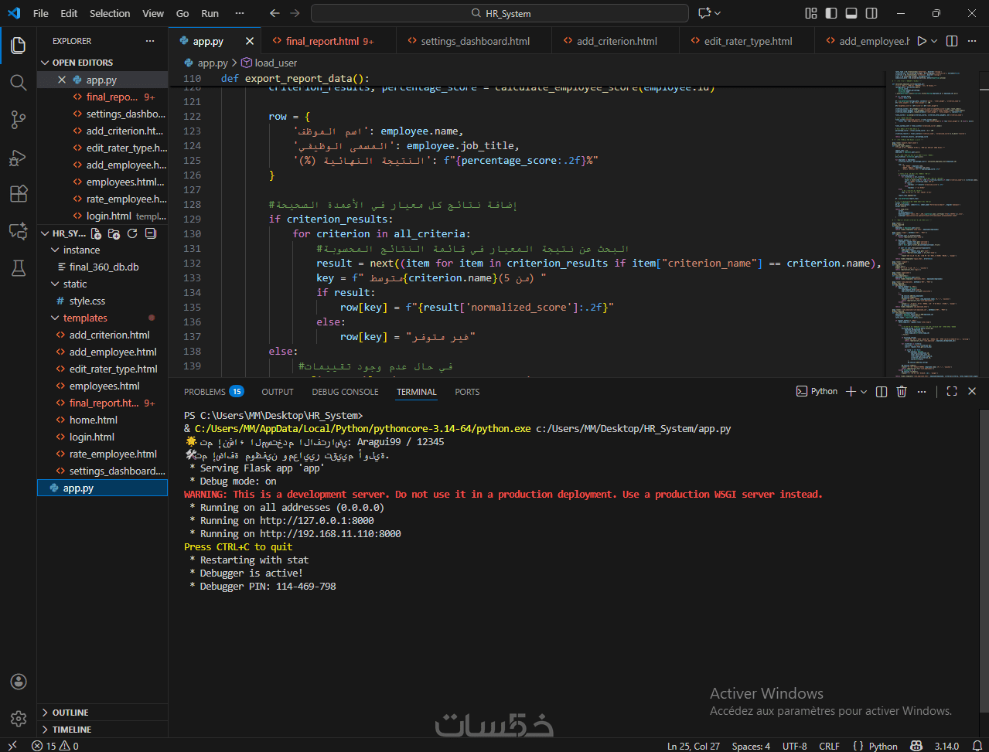Image resolution: width=989 pixels, height=752 pixels.
Task: Open the Testing flask view
Action: 18,267
